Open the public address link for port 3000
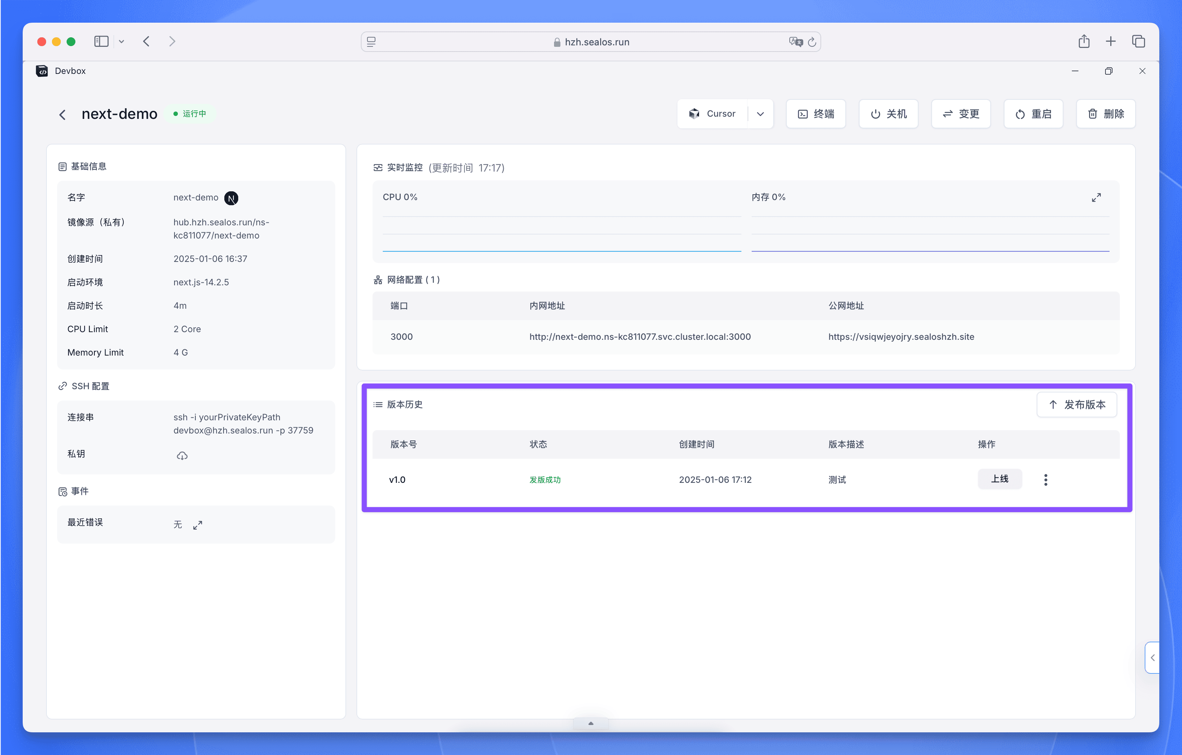The width and height of the screenshot is (1182, 755). [x=901, y=337]
